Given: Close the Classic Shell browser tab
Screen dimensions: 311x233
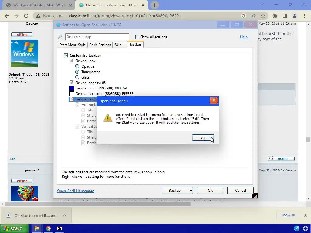Looking at the screenshot, I should (143, 5).
